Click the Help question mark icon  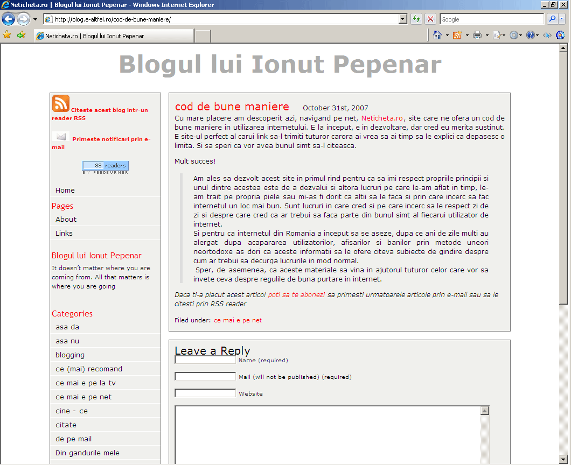(531, 36)
